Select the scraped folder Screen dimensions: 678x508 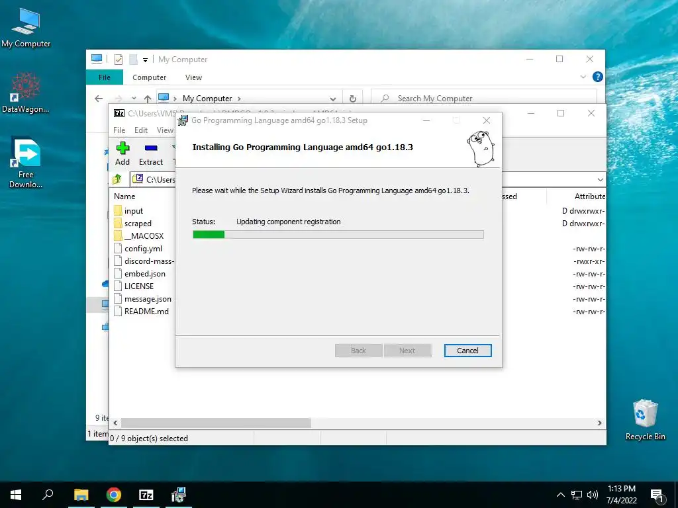pos(138,224)
